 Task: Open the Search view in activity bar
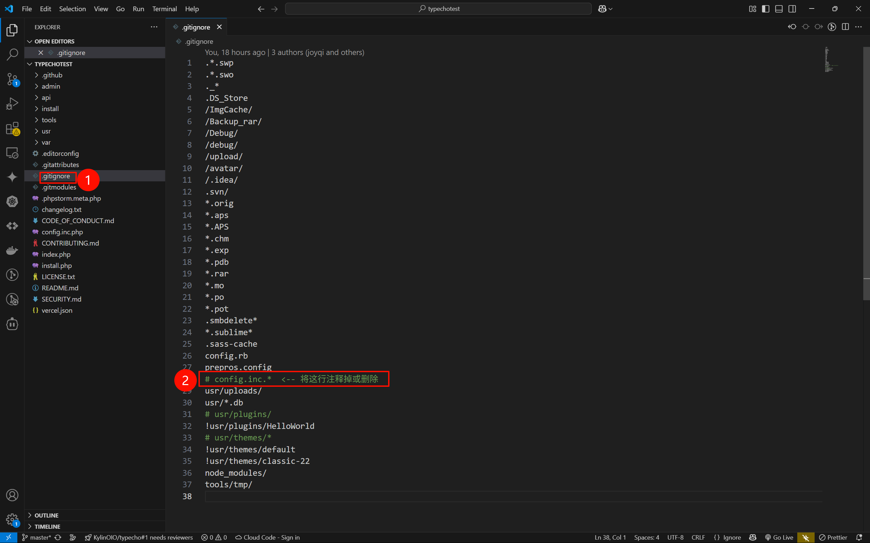point(12,55)
